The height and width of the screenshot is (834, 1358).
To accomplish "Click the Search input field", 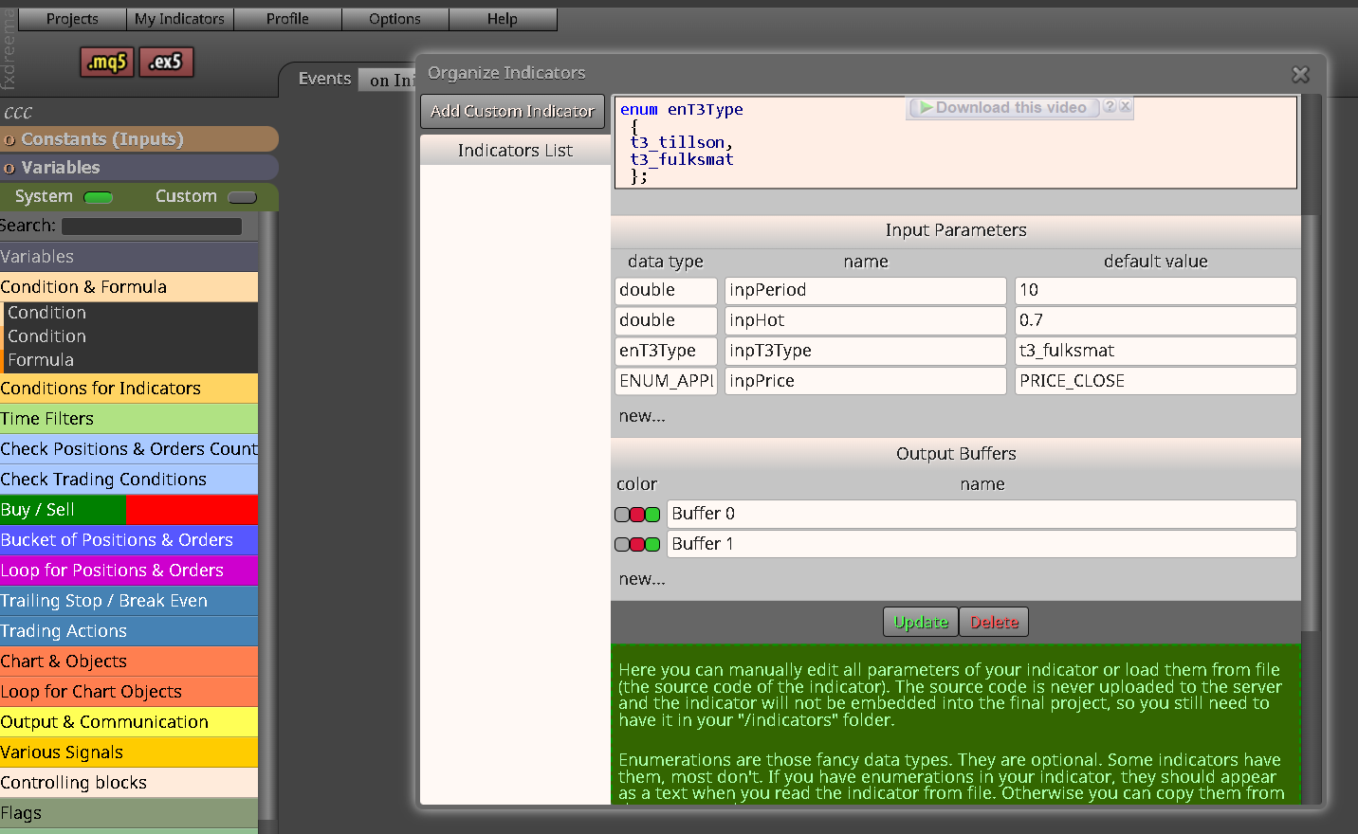I will pos(152,227).
